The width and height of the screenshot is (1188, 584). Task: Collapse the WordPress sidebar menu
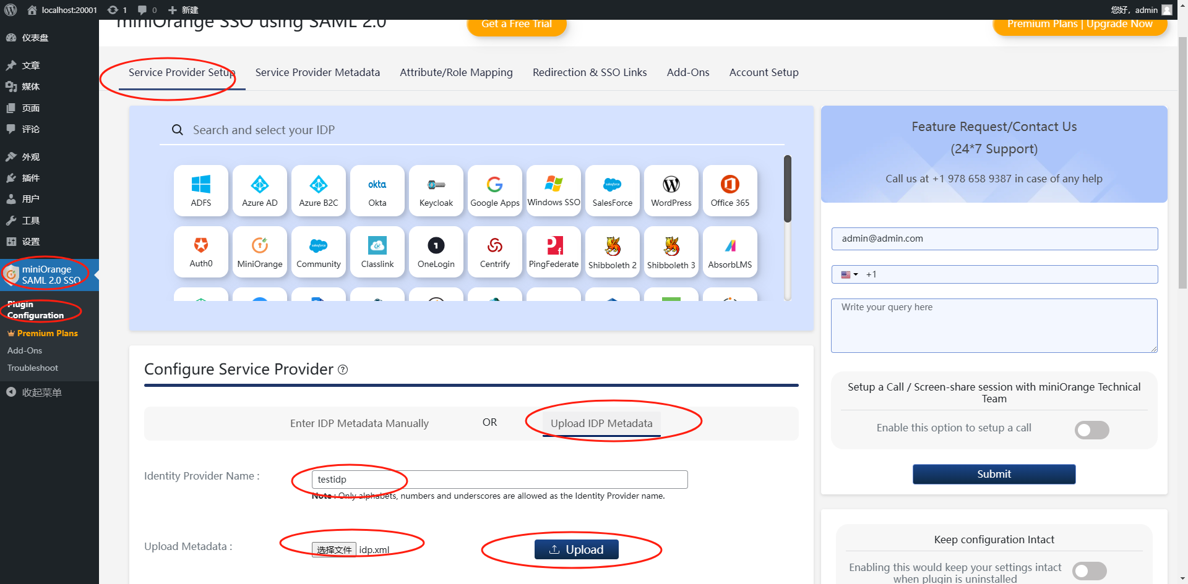41,392
